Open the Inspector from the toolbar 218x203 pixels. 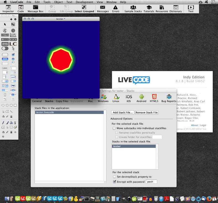(8, 9)
